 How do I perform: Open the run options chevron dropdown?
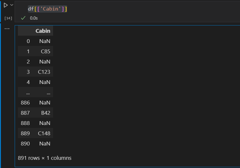pyautogui.click(x=12, y=5)
